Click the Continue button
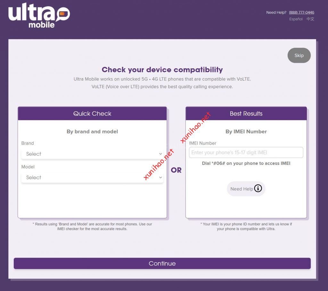 pos(162,263)
